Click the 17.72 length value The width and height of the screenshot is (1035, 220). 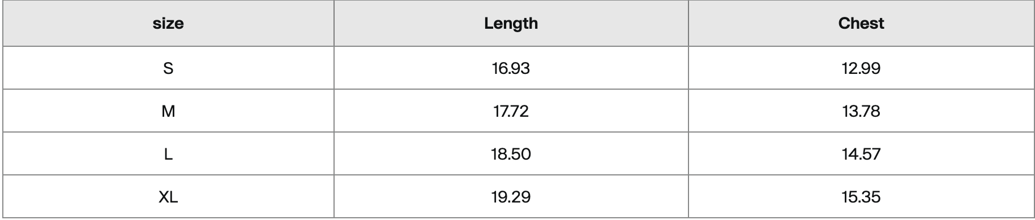pyautogui.click(x=511, y=111)
